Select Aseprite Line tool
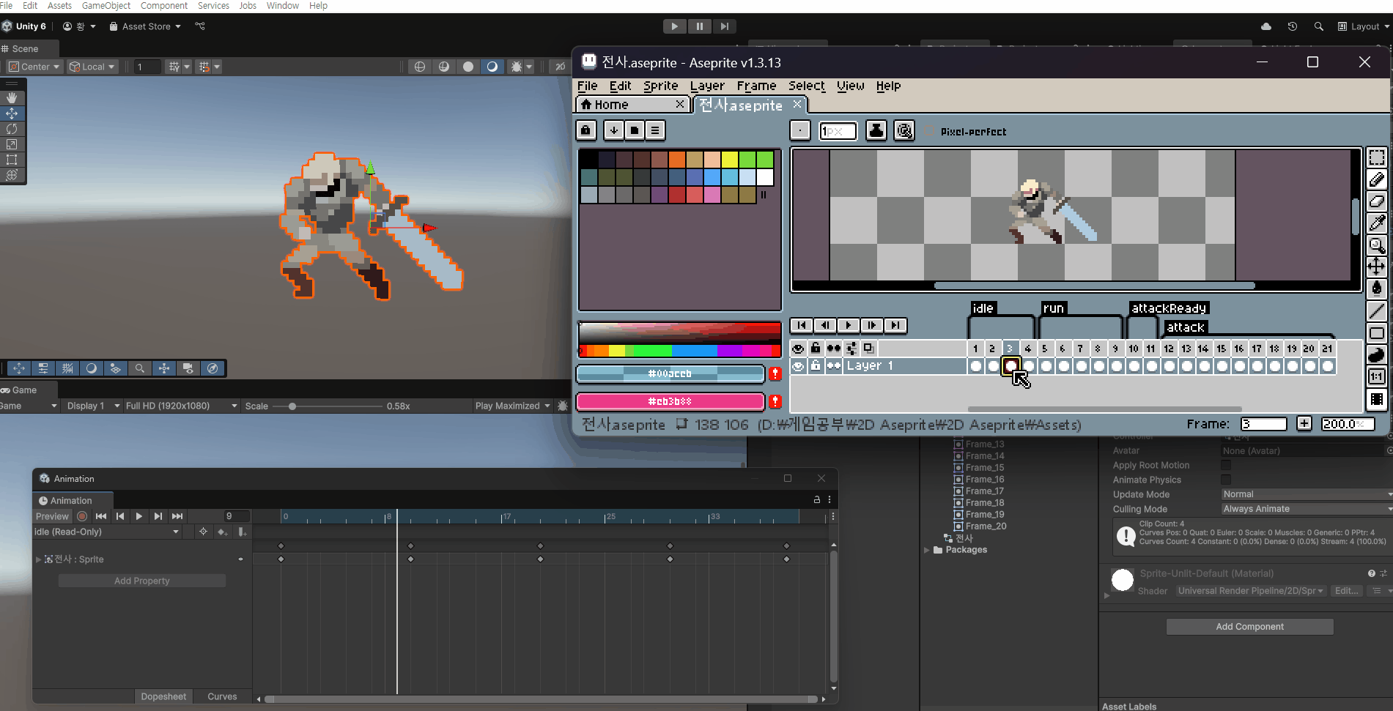Viewport: 1393px width, 711px height. point(1376,311)
